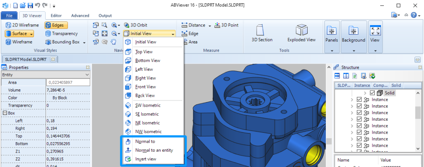The image size is (424, 167).
Task: Click the Area value field in Properties
Action: [x=68, y=82]
